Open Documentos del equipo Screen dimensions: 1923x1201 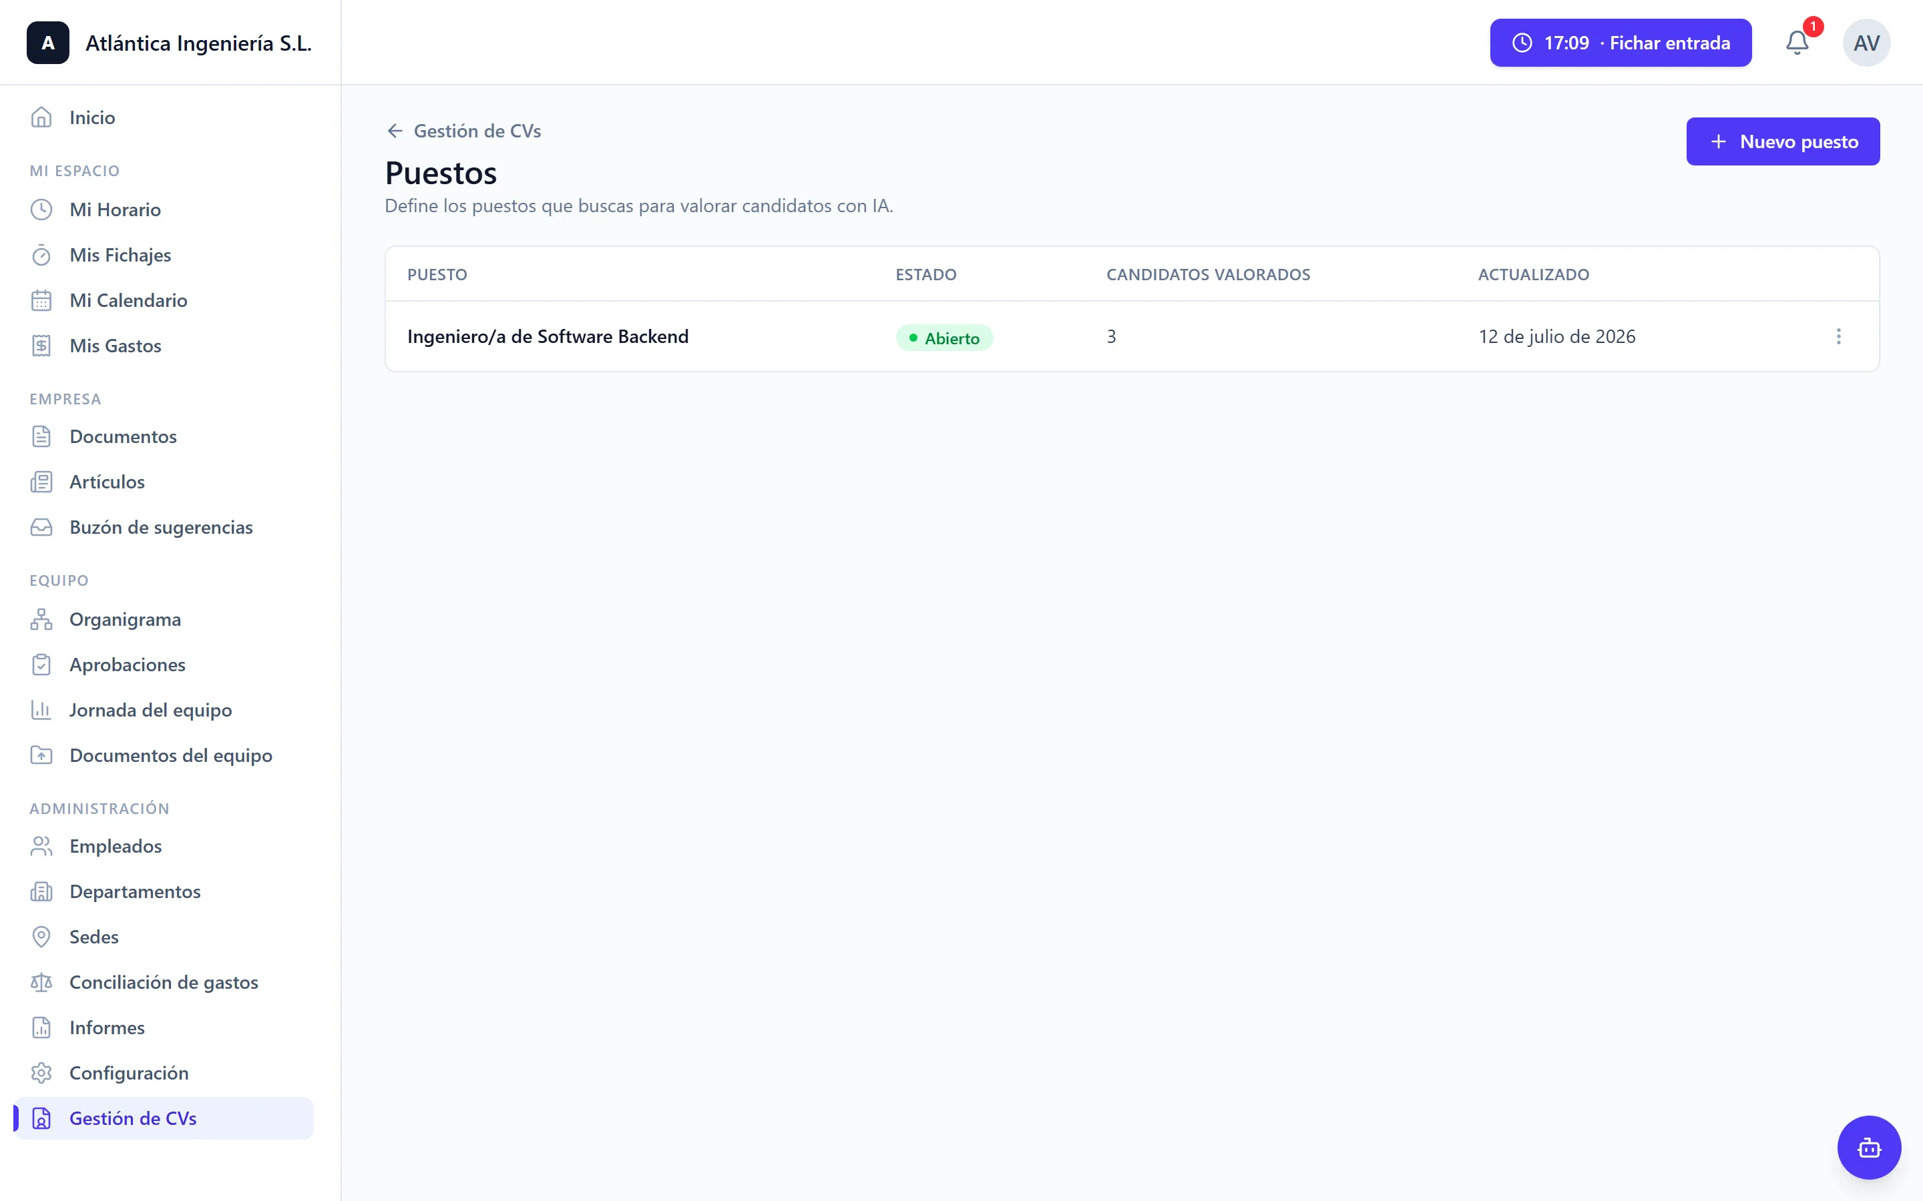[x=164, y=755]
